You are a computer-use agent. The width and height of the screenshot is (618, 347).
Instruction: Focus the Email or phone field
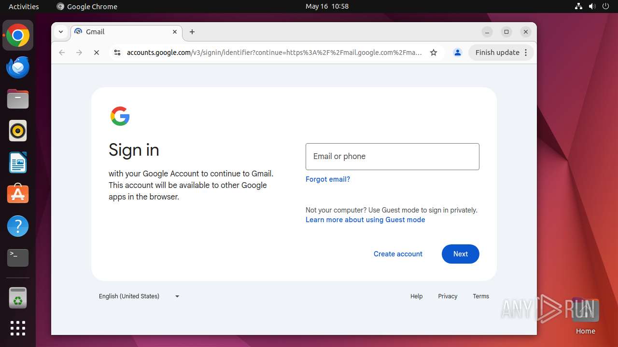[393, 157]
